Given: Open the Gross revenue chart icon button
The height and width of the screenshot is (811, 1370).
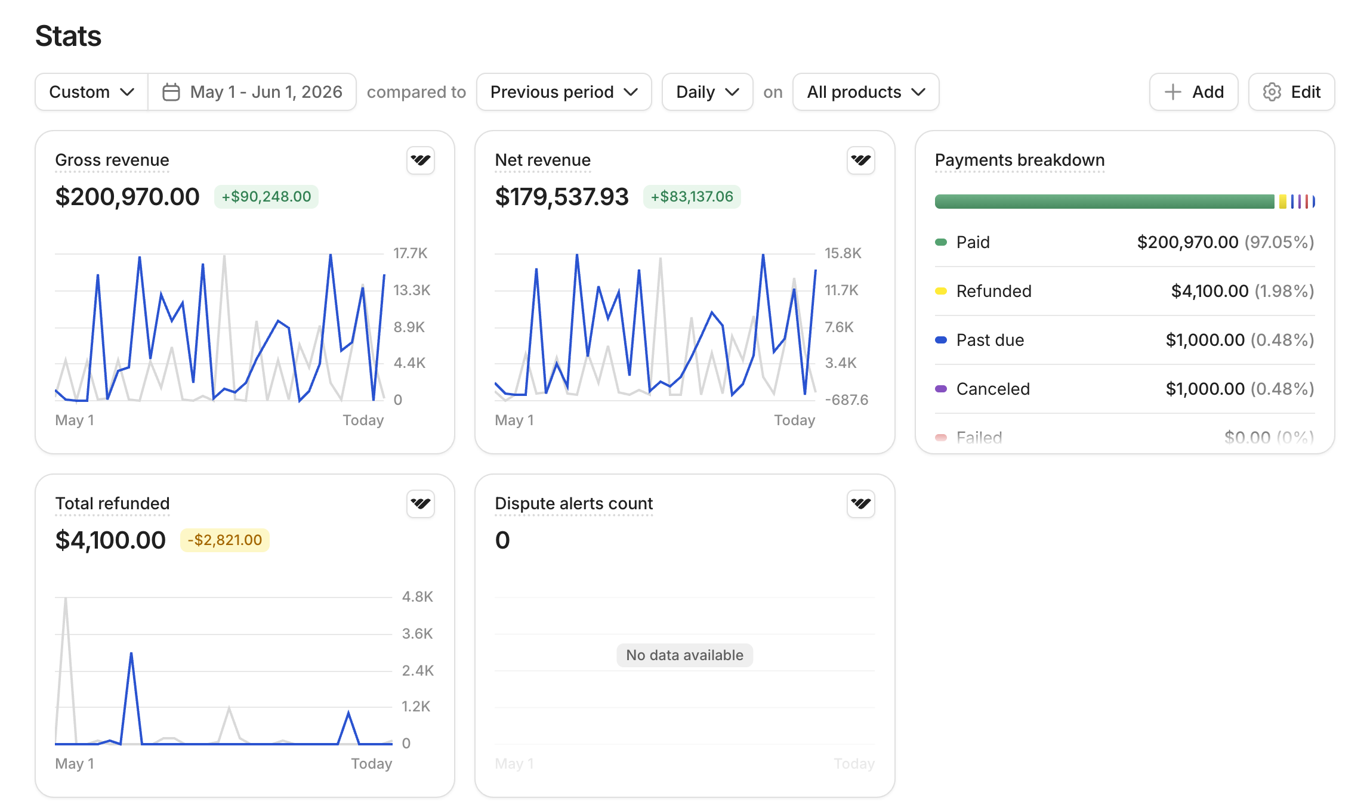Looking at the screenshot, I should coord(421,160).
